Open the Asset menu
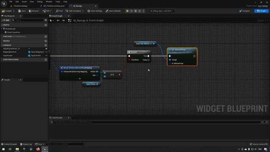 tap(24, 2)
